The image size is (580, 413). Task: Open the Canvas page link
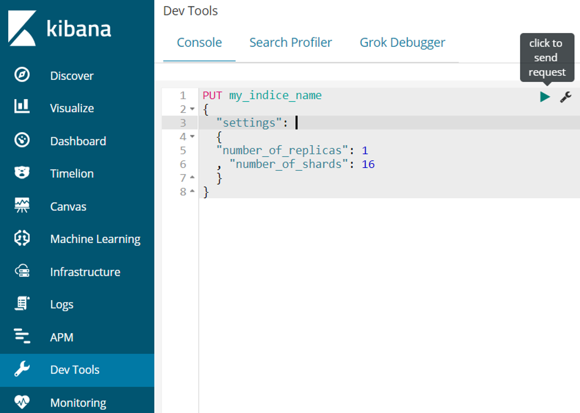(x=68, y=206)
